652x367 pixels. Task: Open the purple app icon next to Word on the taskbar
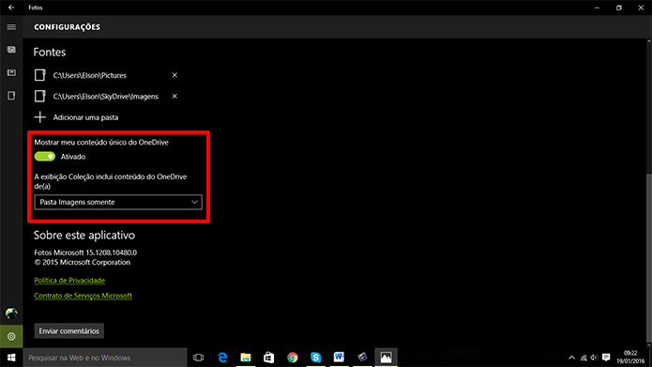(362, 358)
